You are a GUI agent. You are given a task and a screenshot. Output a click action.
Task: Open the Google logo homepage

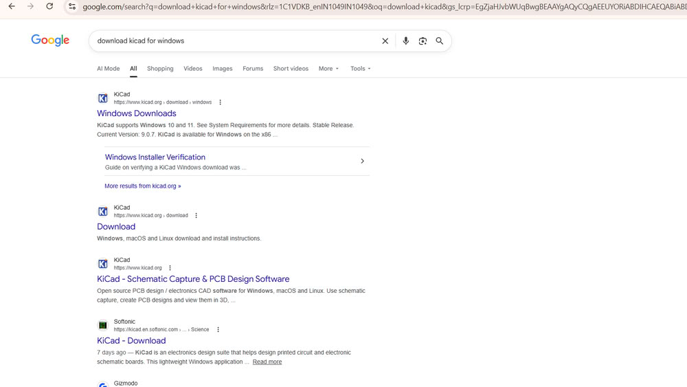point(50,41)
